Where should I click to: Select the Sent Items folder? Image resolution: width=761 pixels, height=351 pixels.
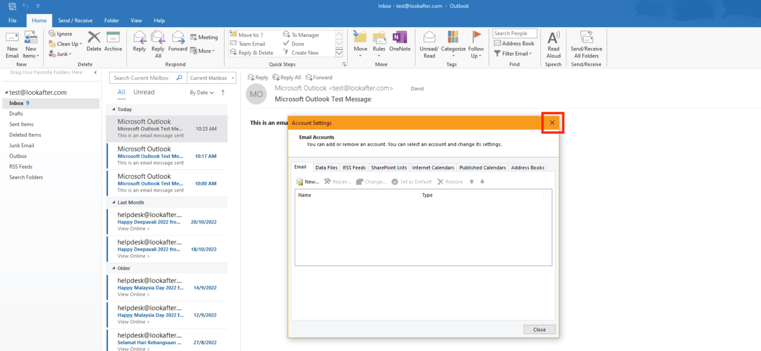point(22,124)
